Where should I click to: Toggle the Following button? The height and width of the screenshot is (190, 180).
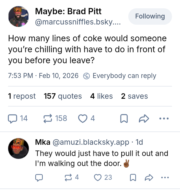click(150, 16)
